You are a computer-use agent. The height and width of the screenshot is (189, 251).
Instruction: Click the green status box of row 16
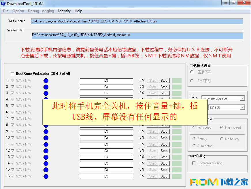click(177, 176)
